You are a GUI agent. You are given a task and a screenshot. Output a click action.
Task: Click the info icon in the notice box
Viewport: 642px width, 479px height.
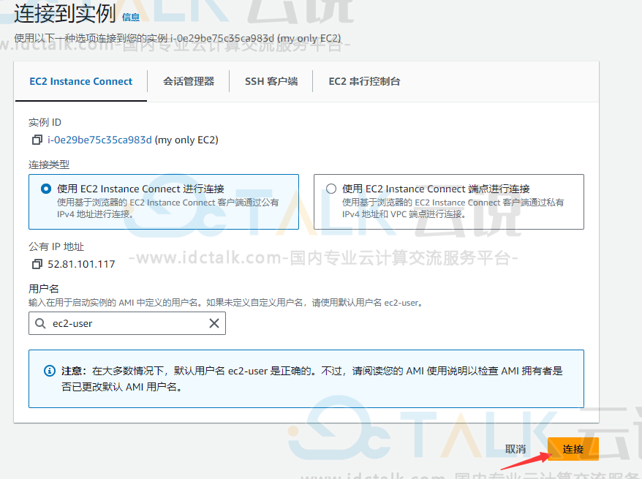coord(50,371)
